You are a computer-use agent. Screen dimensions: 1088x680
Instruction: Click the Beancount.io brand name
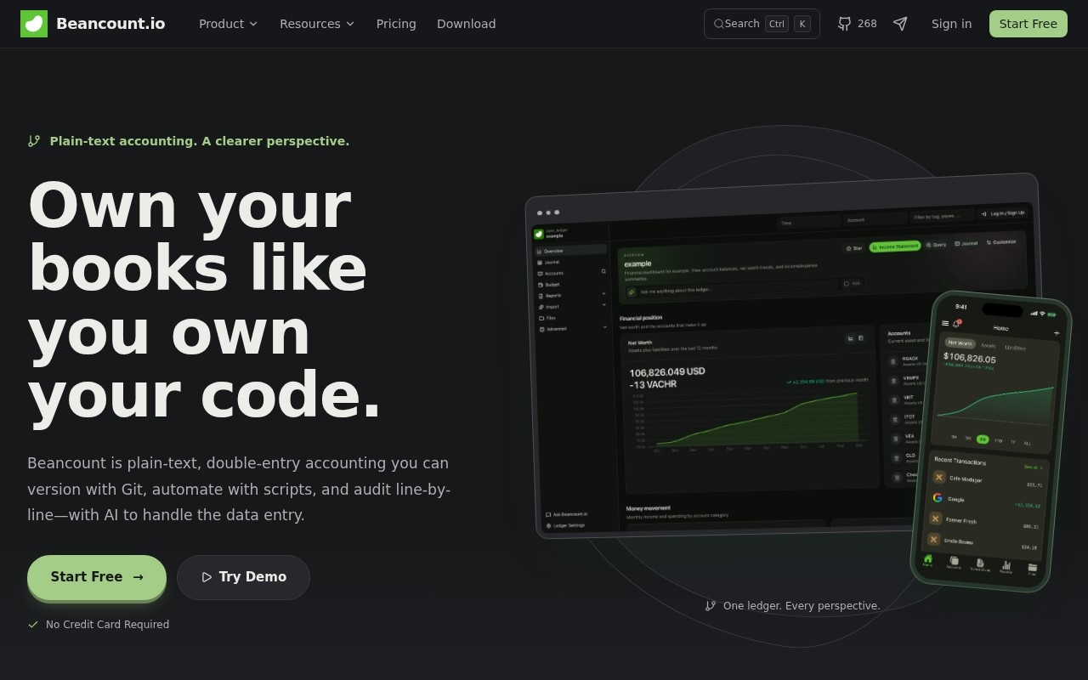coord(110,24)
